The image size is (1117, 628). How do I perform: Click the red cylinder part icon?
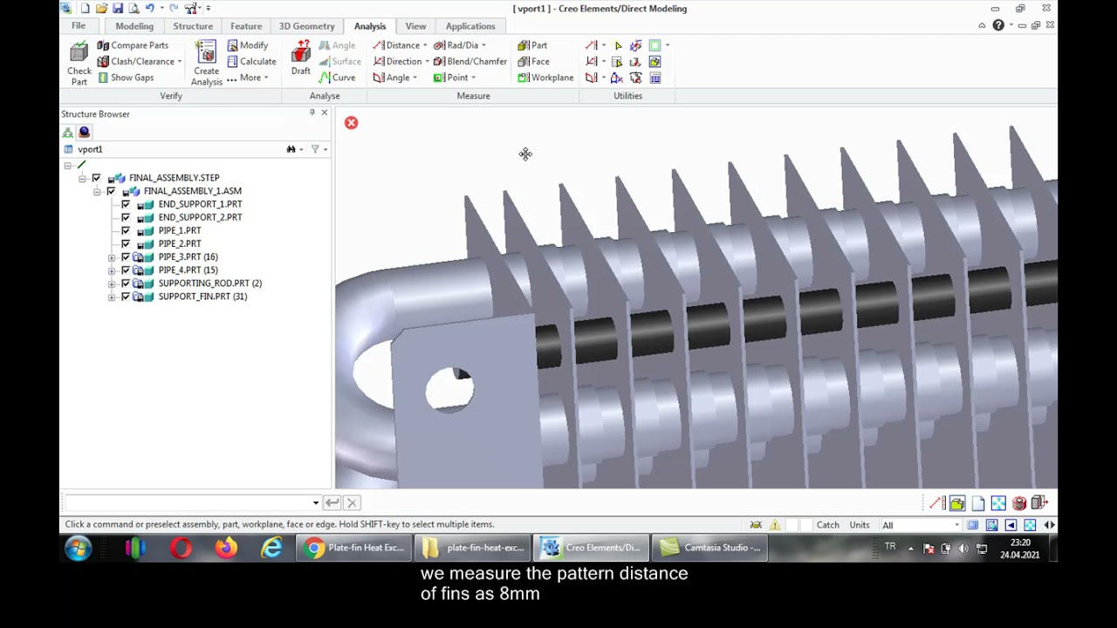(1018, 503)
